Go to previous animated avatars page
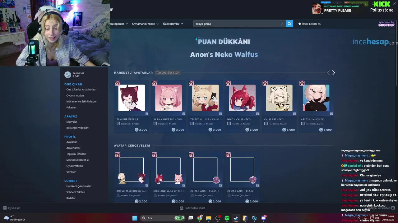Viewport: 398px width, 223px height. [328, 73]
